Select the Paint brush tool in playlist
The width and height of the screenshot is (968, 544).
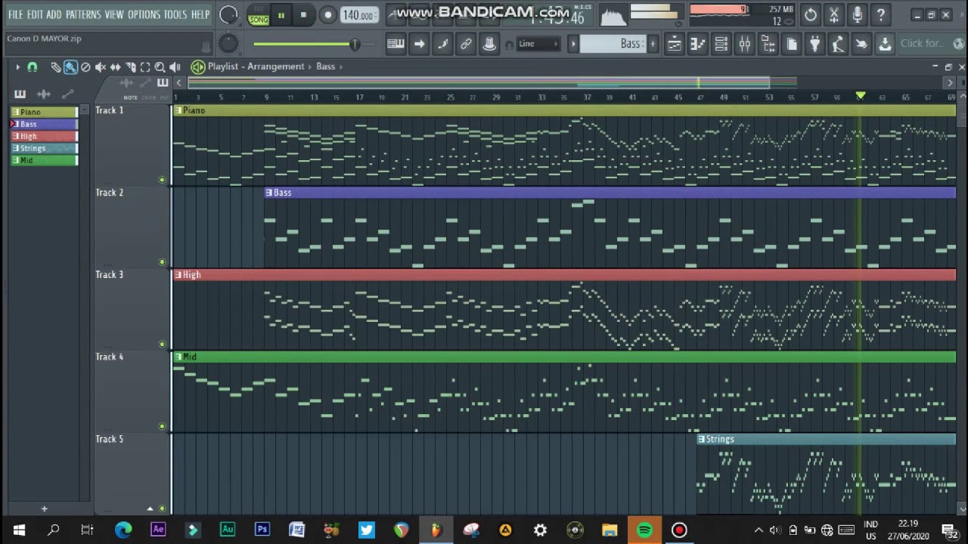pos(70,67)
